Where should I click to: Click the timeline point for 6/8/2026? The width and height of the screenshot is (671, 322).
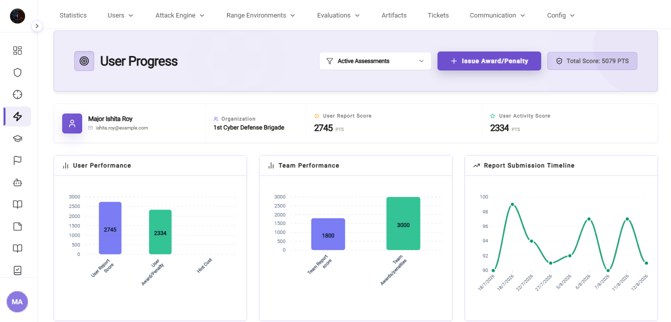589,219
